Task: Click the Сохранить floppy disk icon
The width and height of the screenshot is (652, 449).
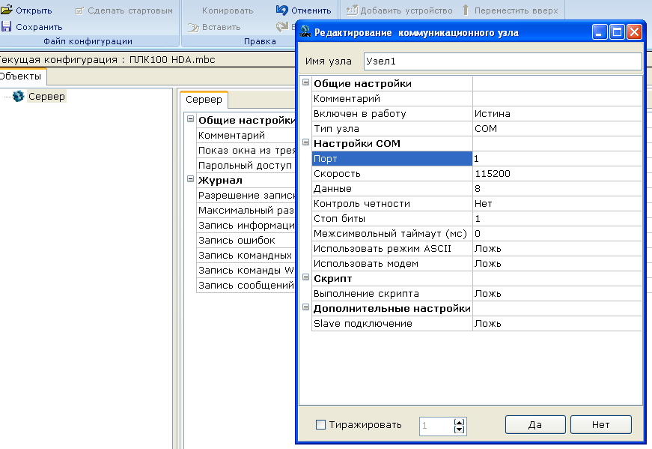Action: tap(7, 27)
